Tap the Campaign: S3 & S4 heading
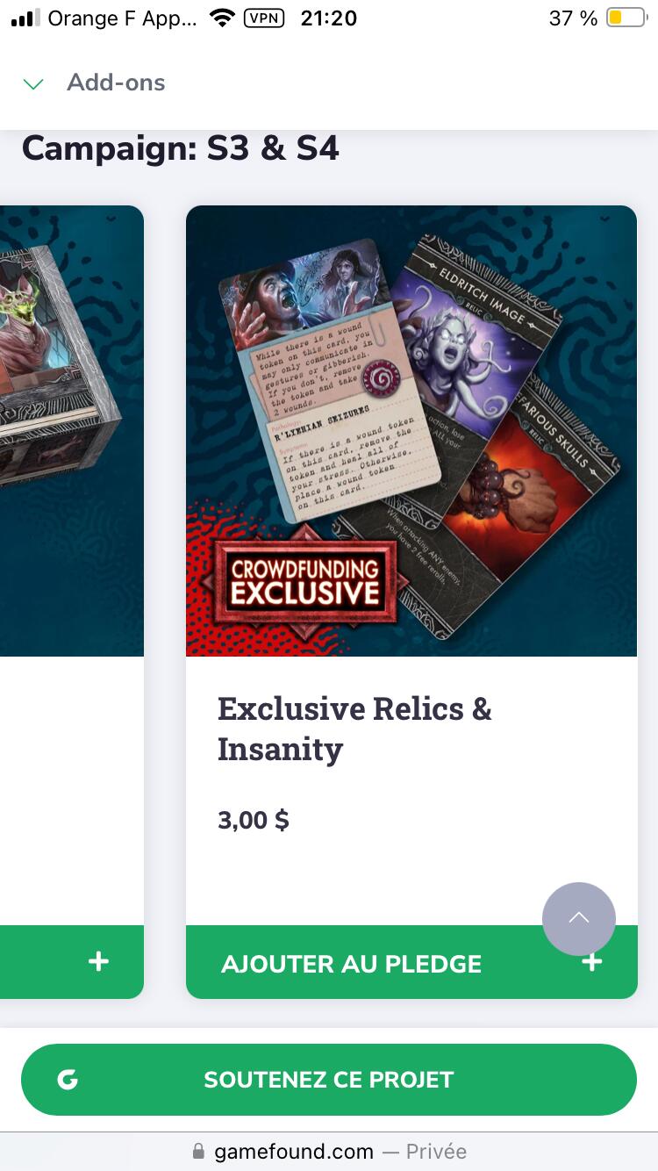 coord(180,148)
